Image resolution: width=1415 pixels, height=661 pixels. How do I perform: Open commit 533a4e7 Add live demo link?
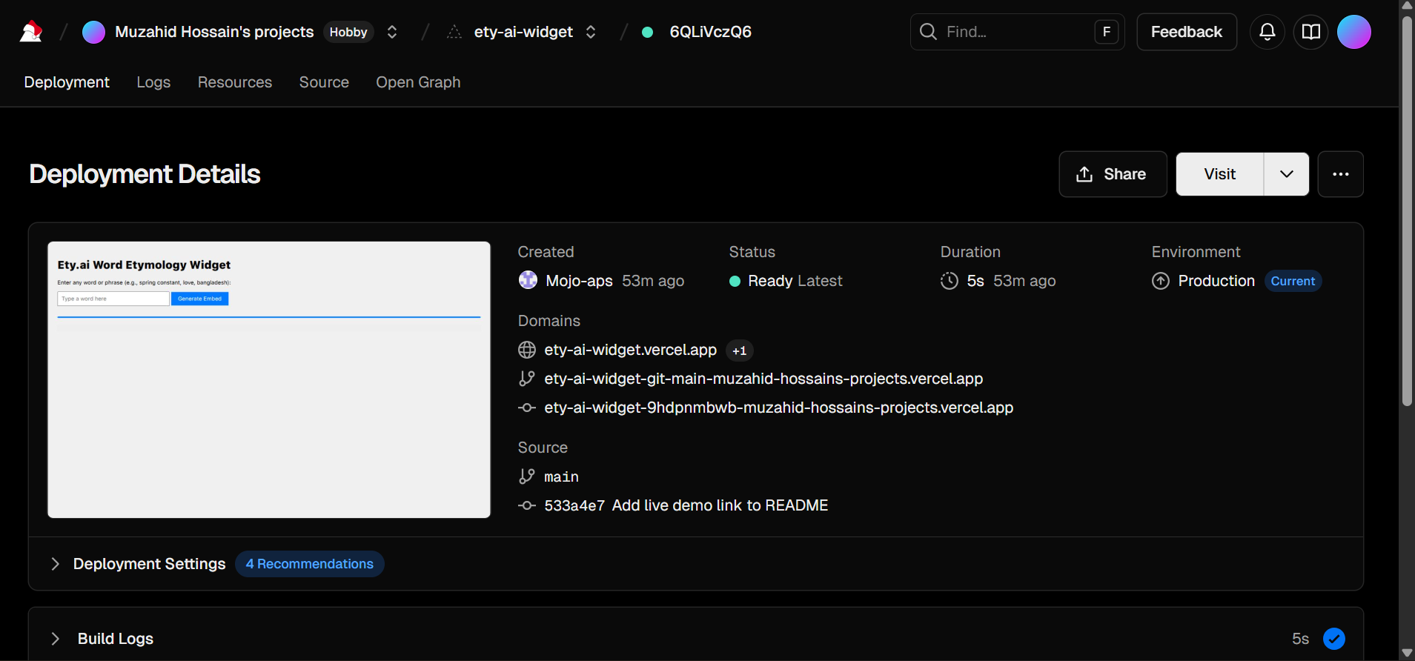(x=686, y=505)
